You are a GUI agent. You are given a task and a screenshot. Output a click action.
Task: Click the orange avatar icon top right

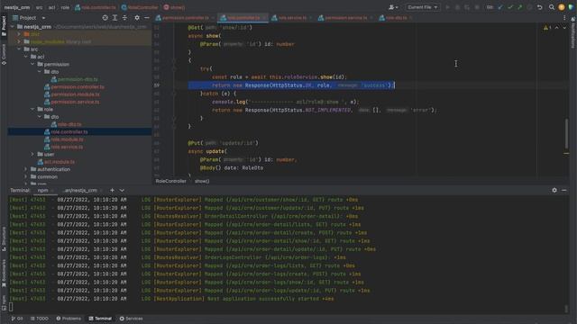point(561,7)
